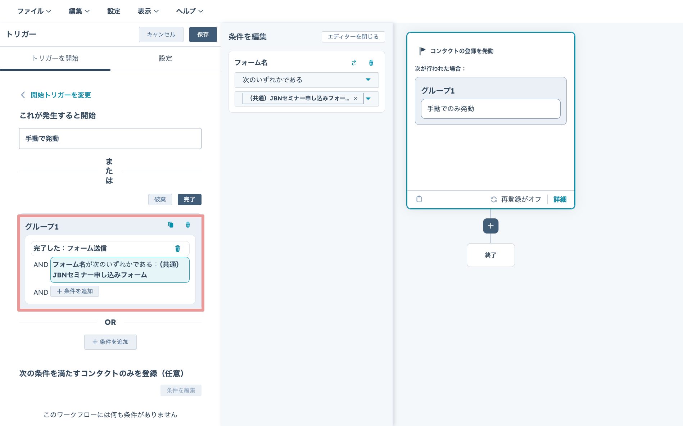Click the plus icon to add workflow action
683x426 pixels.
(490, 226)
